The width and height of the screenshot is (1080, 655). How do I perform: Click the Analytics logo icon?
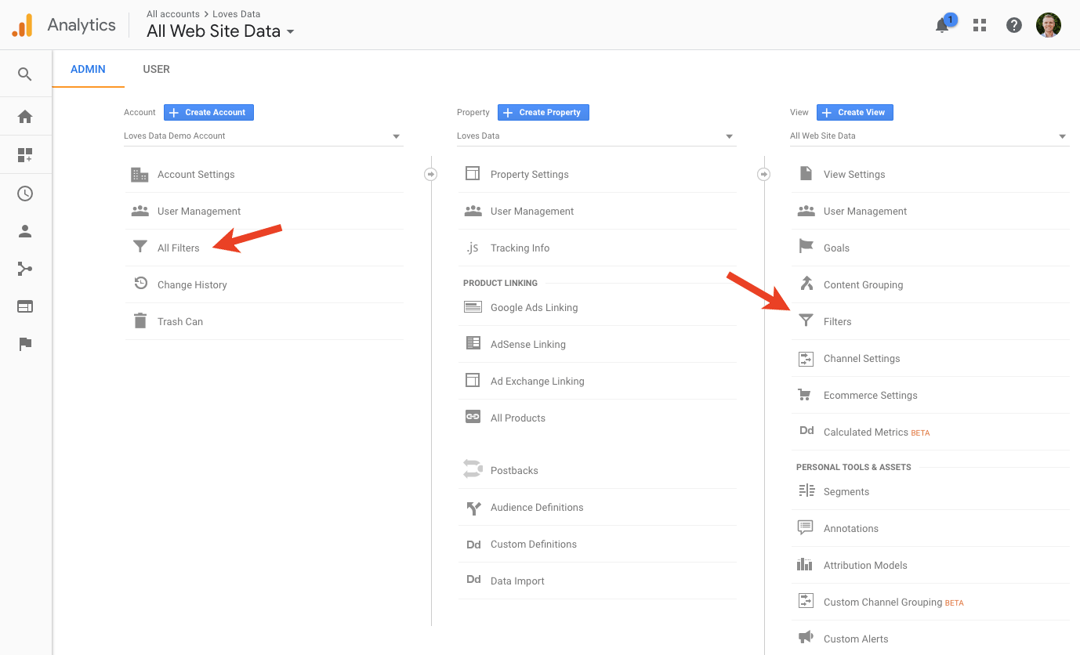tap(22, 25)
